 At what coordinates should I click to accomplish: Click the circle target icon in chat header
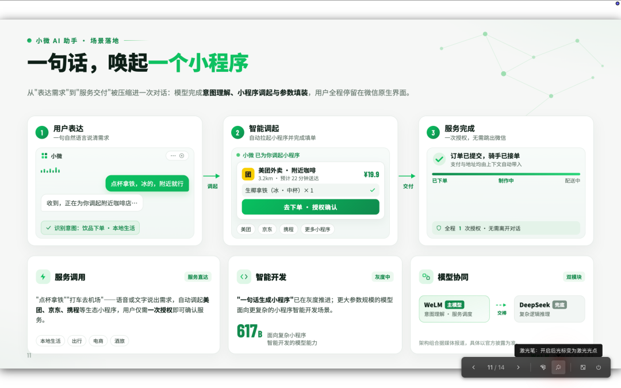click(182, 156)
